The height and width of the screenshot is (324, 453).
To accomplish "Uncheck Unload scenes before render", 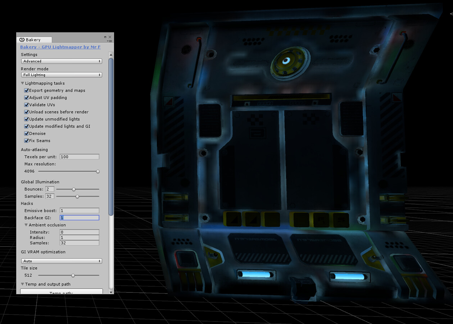I will (26, 112).
